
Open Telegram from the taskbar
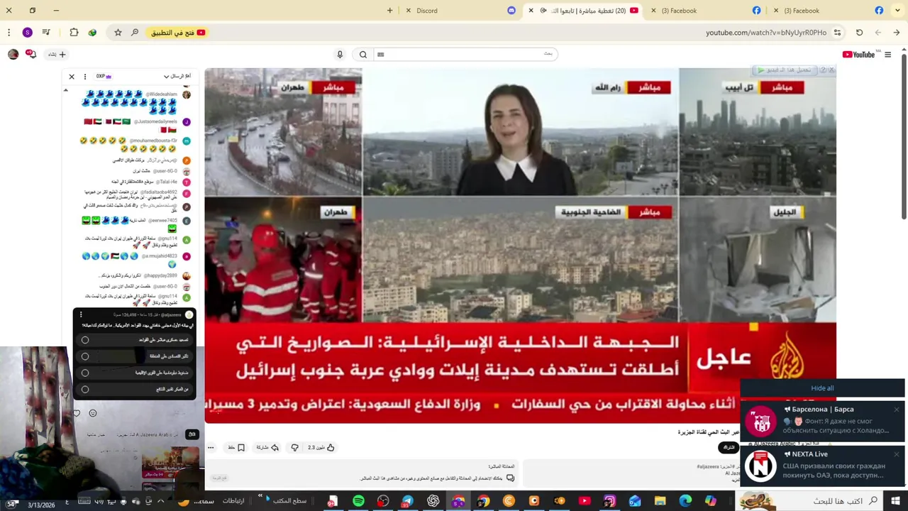[x=407, y=501]
